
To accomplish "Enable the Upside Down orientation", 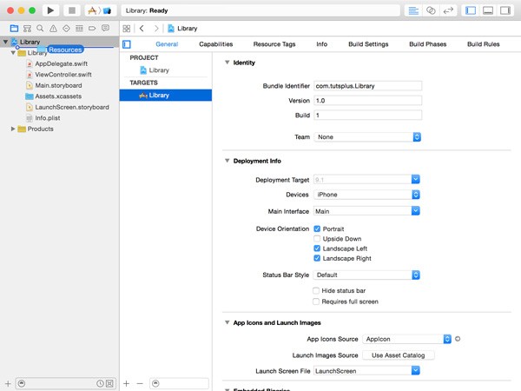I will [317, 239].
